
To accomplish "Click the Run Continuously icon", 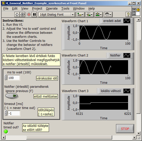I will click(22, 14).
